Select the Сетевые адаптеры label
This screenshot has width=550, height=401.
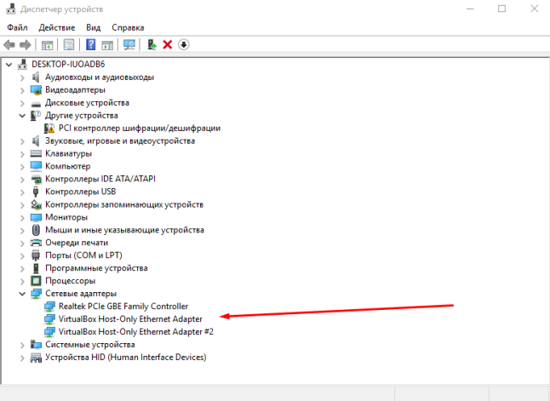point(81,293)
